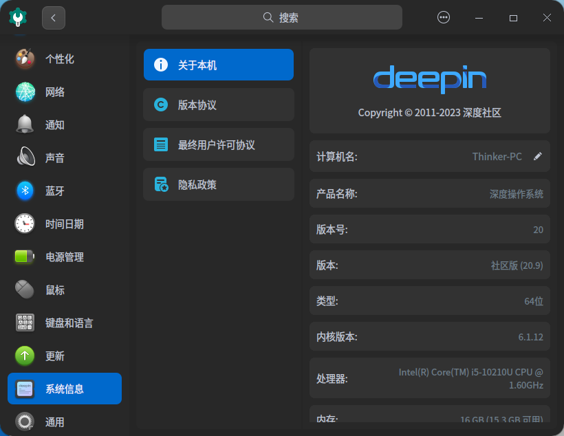
Task: Open 更新 in the sidebar
Action: coord(65,356)
